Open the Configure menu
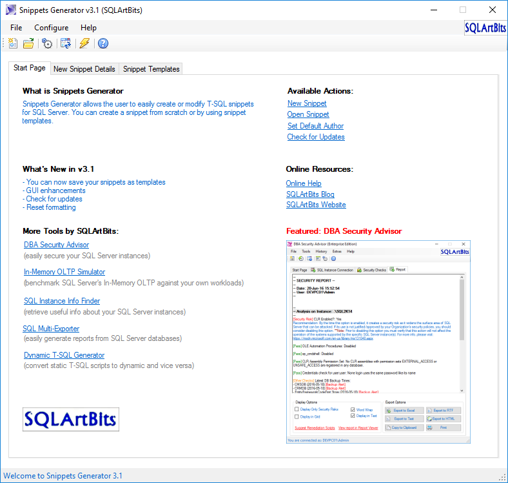Screen dimensions: 508x483 tap(51, 28)
